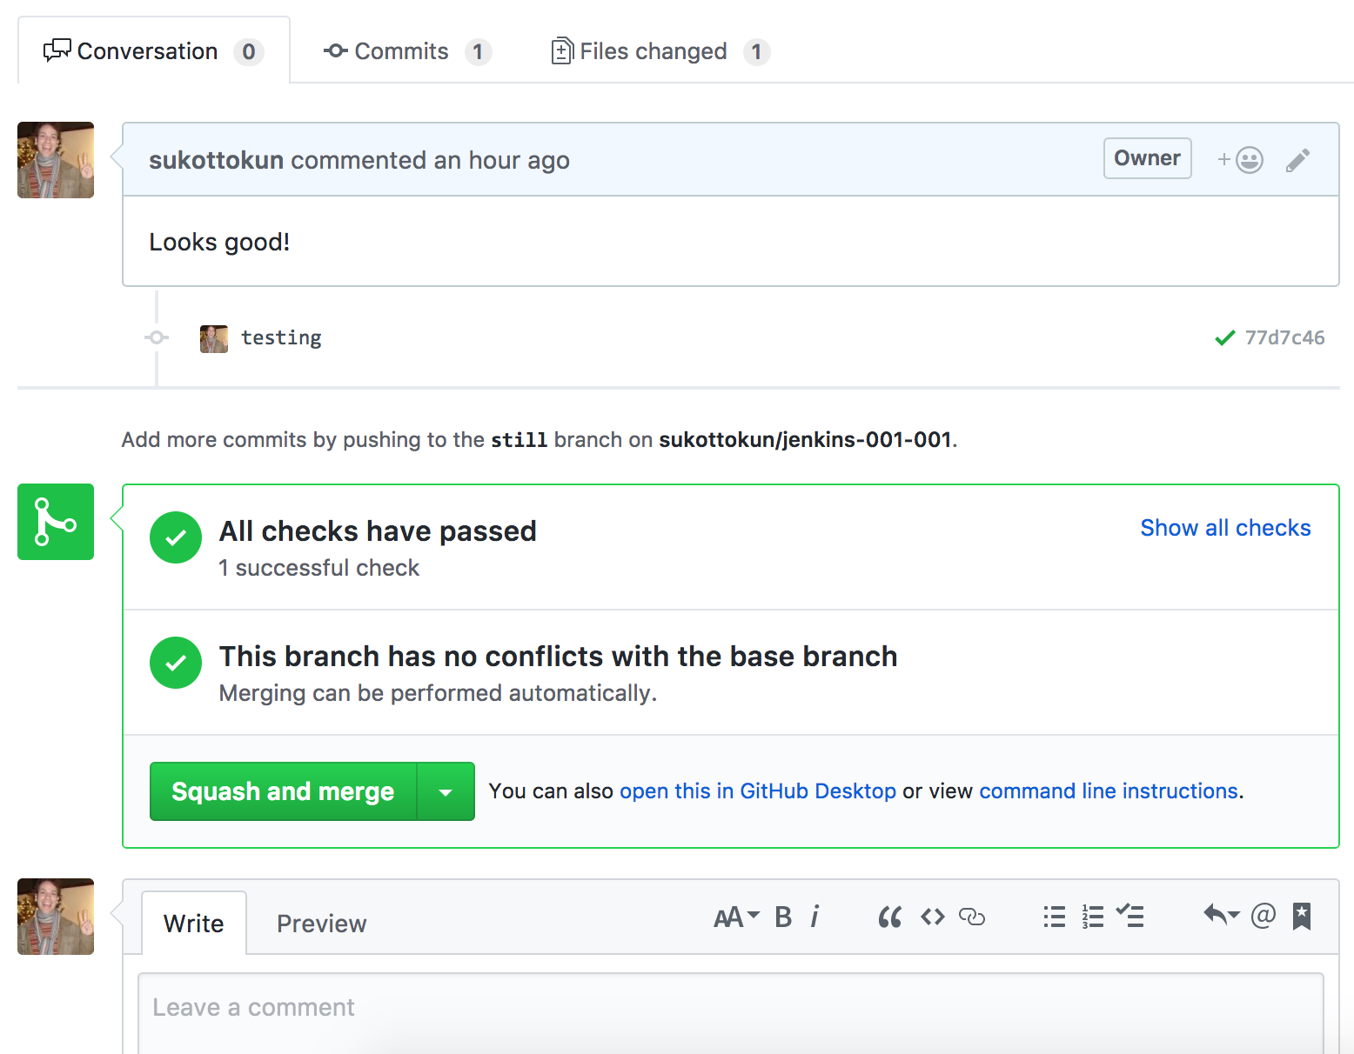Image resolution: width=1354 pixels, height=1054 pixels.
Task: Click the Leave a comment text field
Action: pyautogui.click(x=731, y=1009)
